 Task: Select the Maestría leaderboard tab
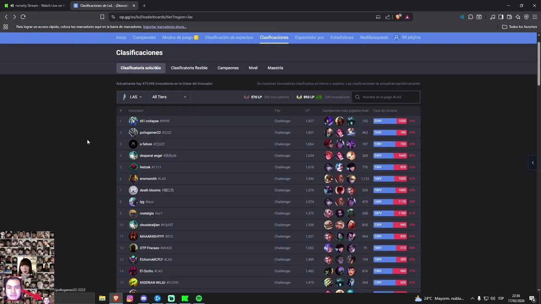pos(275,68)
